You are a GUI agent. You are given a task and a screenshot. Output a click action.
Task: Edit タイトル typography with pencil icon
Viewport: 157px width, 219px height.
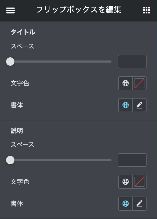pyautogui.click(x=139, y=105)
